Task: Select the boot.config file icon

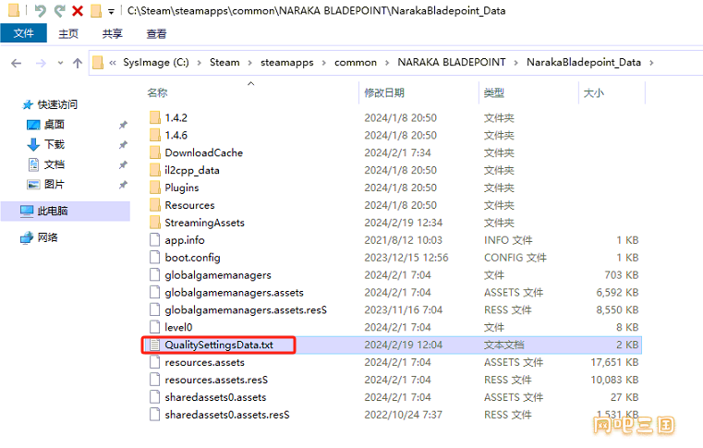Action: pyautogui.click(x=154, y=258)
